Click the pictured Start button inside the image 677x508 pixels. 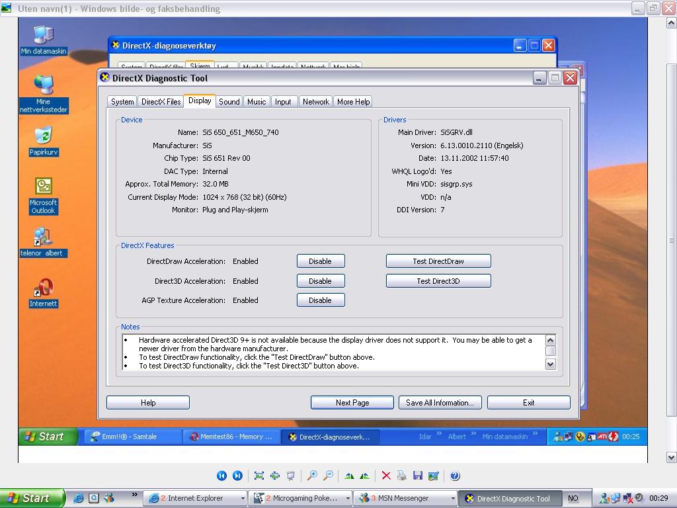click(48, 437)
